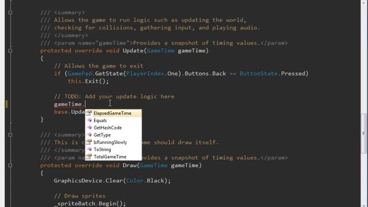Screen dimensions: 368x207
Task: Click the ButtonState enum name
Action: coord(259,74)
